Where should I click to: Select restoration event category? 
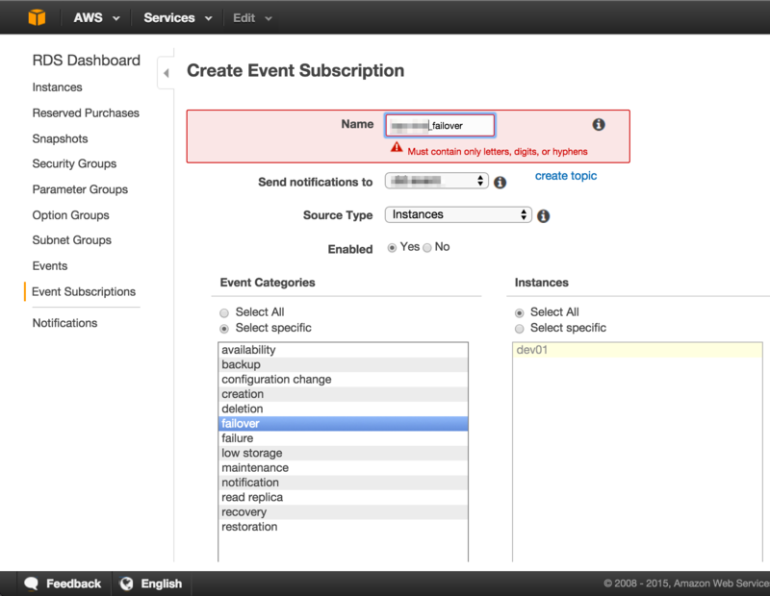coord(343,527)
